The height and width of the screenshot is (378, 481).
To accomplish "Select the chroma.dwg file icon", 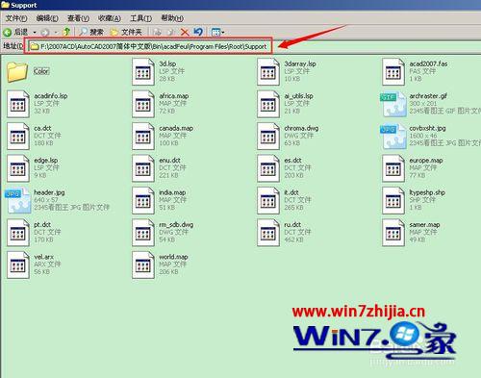I will tap(268, 137).
